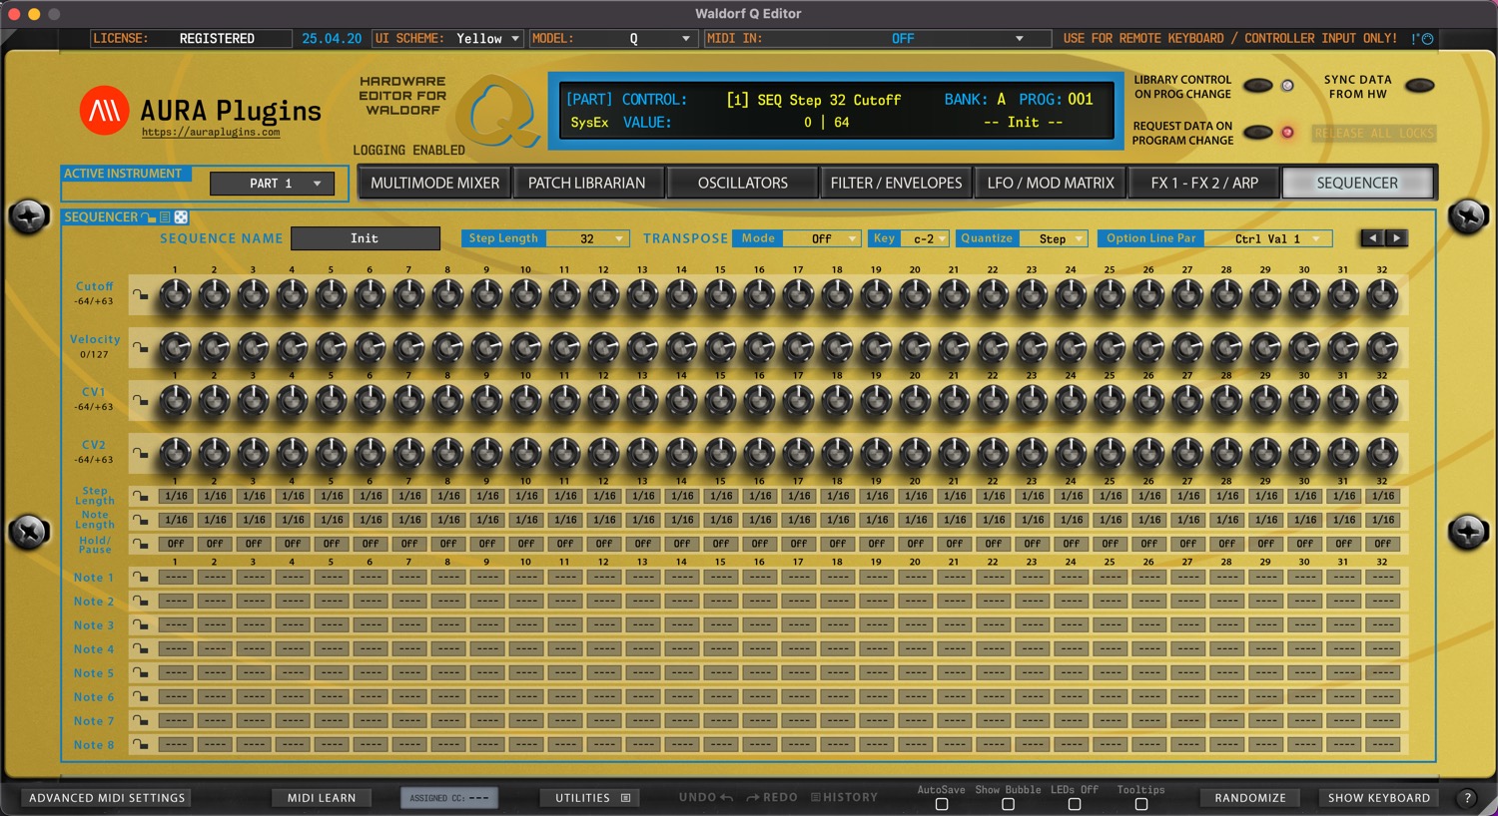Open the Active Instrument Part 1 dropdown

point(272,184)
